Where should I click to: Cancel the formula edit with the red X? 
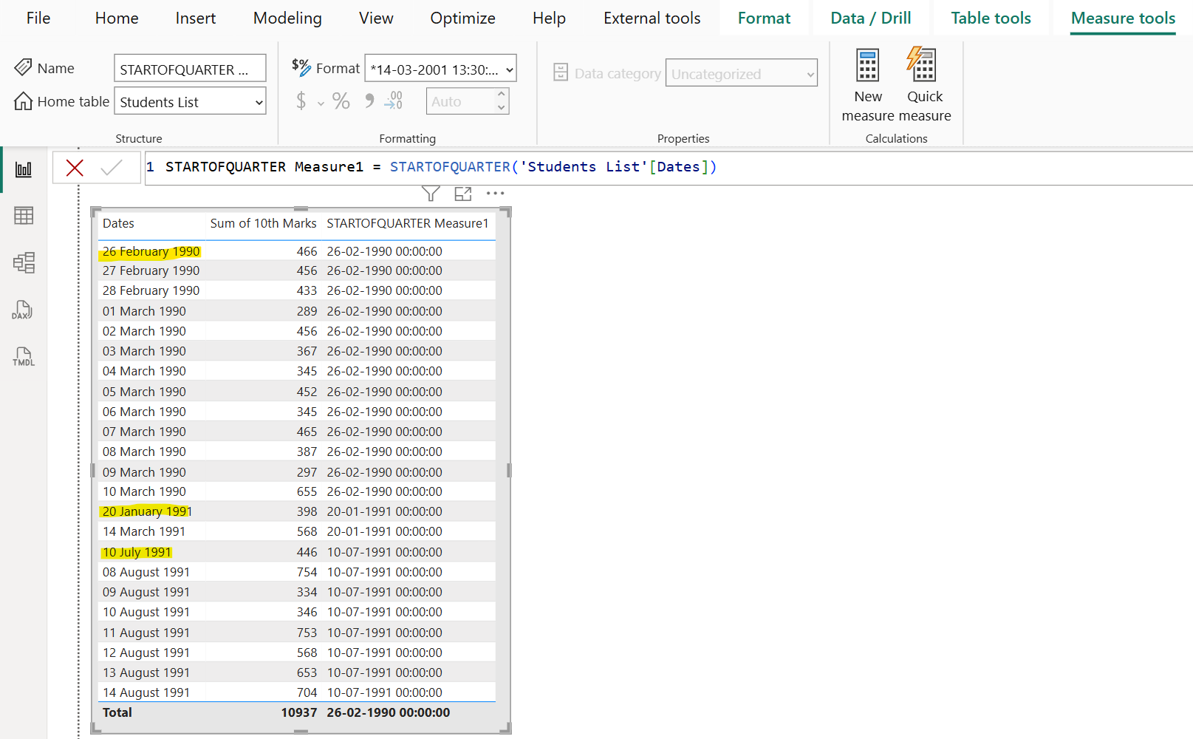tap(74, 167)
